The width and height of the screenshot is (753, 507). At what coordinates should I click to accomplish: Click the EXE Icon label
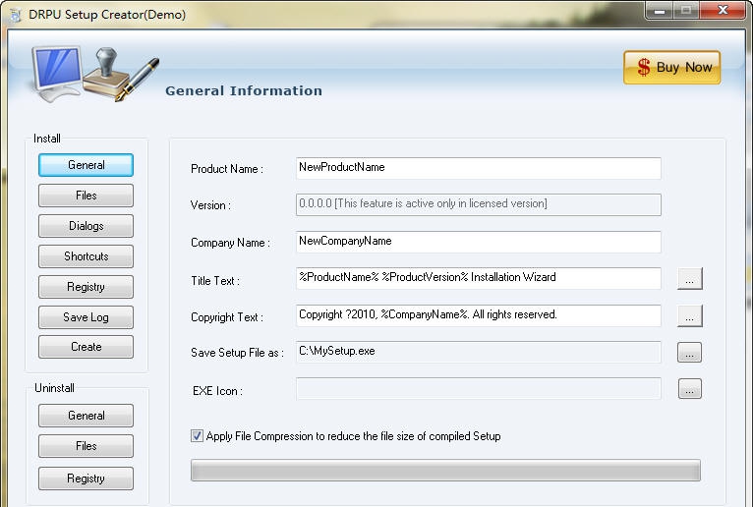coord(217,391)
